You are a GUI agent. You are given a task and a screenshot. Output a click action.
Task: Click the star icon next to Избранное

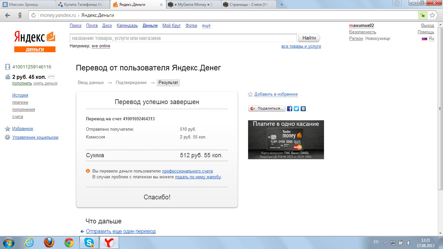(x=7, y=129)
